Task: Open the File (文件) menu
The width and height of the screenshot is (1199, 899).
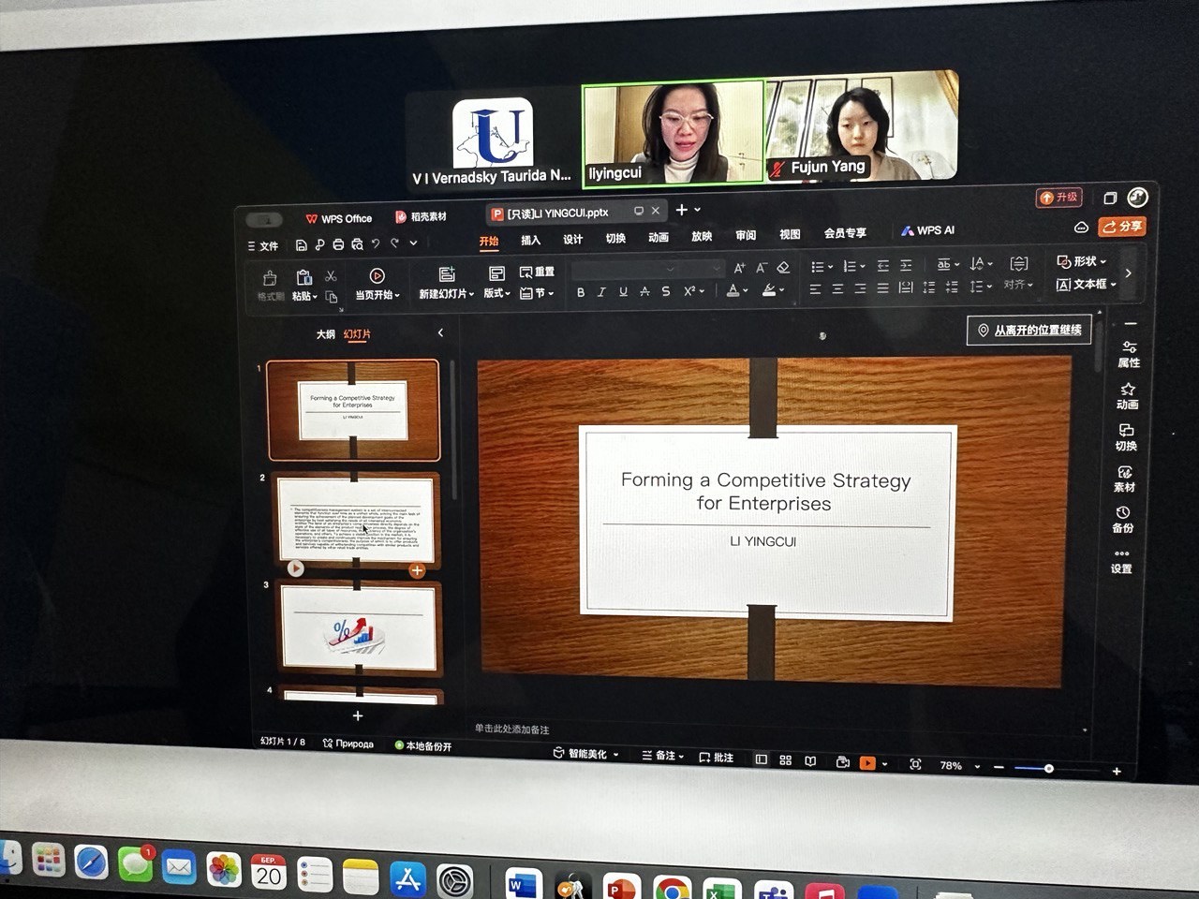Action: [263, 246]
